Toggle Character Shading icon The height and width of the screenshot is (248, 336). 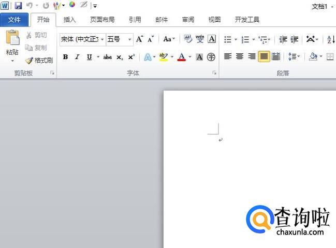click(x=199, y=57)
